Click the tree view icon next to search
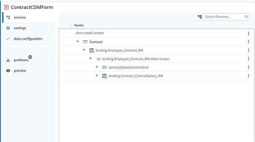The height and width of the screenshot is (142, 255). pos(200,17)
